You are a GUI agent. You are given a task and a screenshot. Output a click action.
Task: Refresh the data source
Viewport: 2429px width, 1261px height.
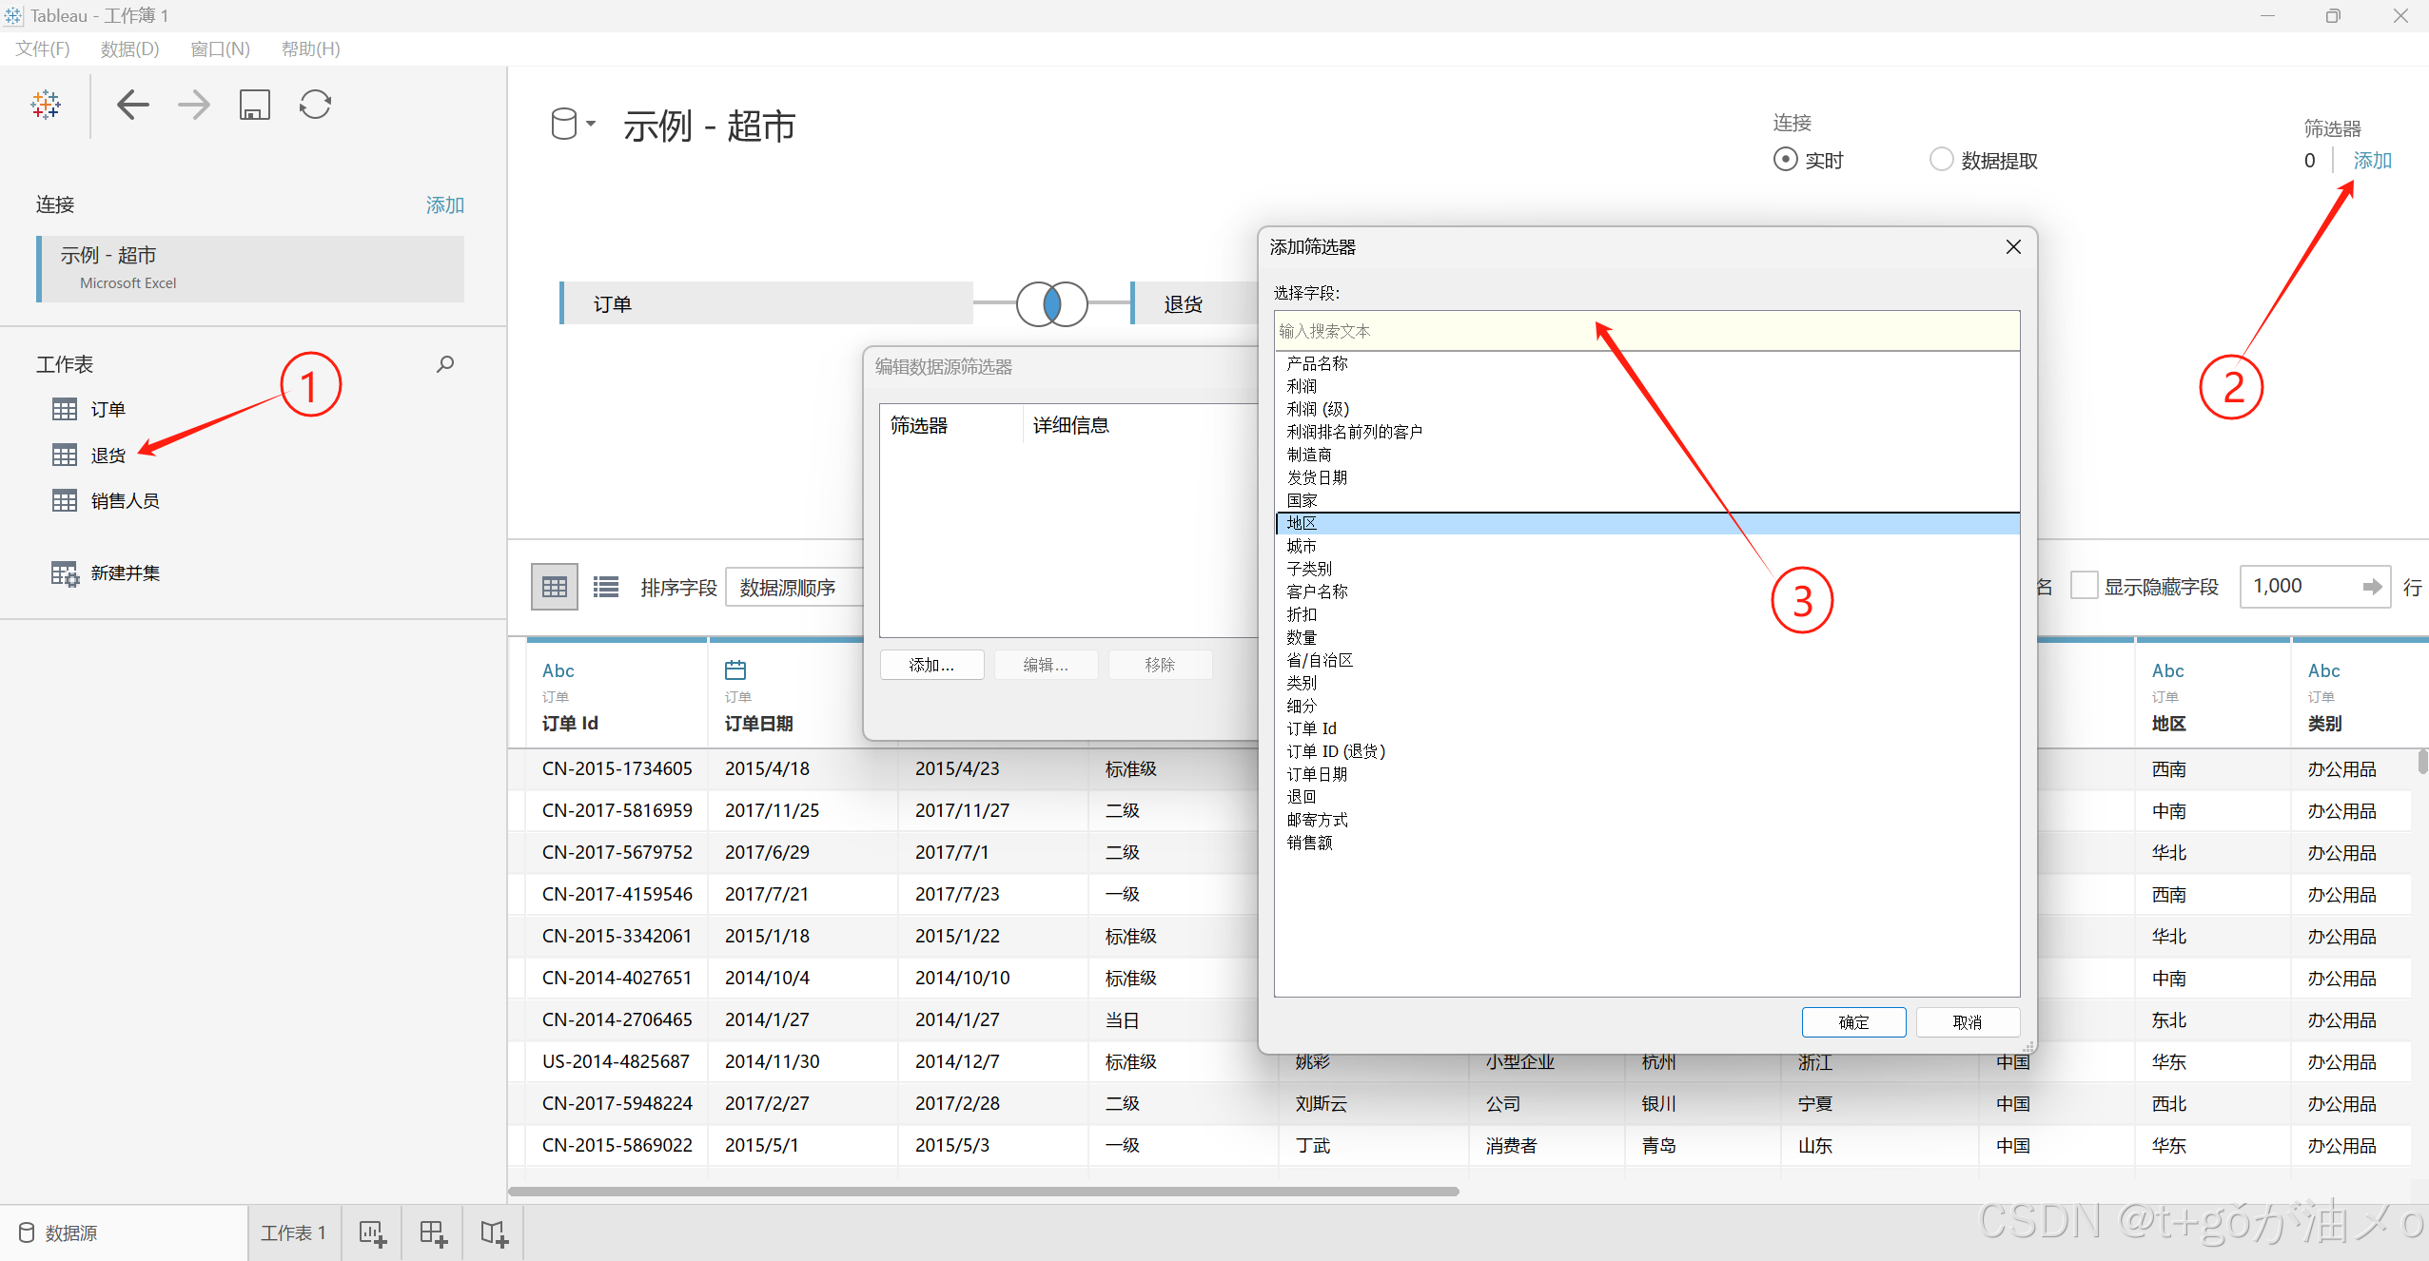coord(315,105)
